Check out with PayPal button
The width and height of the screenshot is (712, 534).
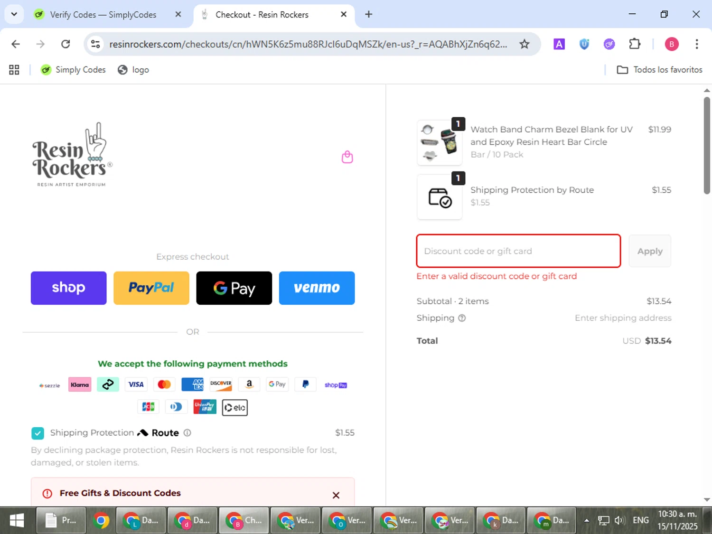coord(151,288)
